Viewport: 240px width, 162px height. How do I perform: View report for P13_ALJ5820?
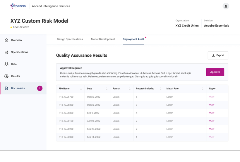[212, 105]
